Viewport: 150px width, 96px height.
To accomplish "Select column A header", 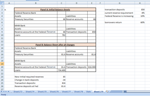I will click(x=9, y=3).
